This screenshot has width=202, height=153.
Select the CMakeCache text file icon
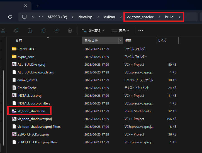click(x=14, y=88)
